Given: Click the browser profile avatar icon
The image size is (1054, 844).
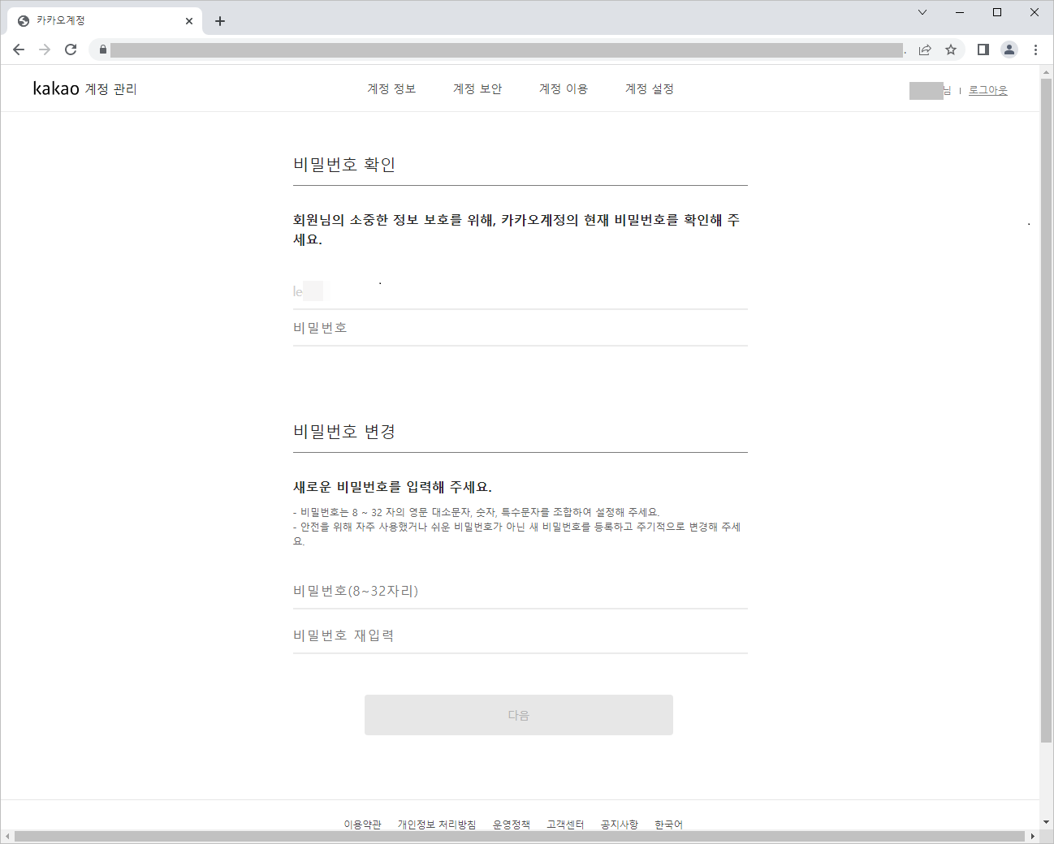Looking at the screenshot, I should coord(1009,50).
